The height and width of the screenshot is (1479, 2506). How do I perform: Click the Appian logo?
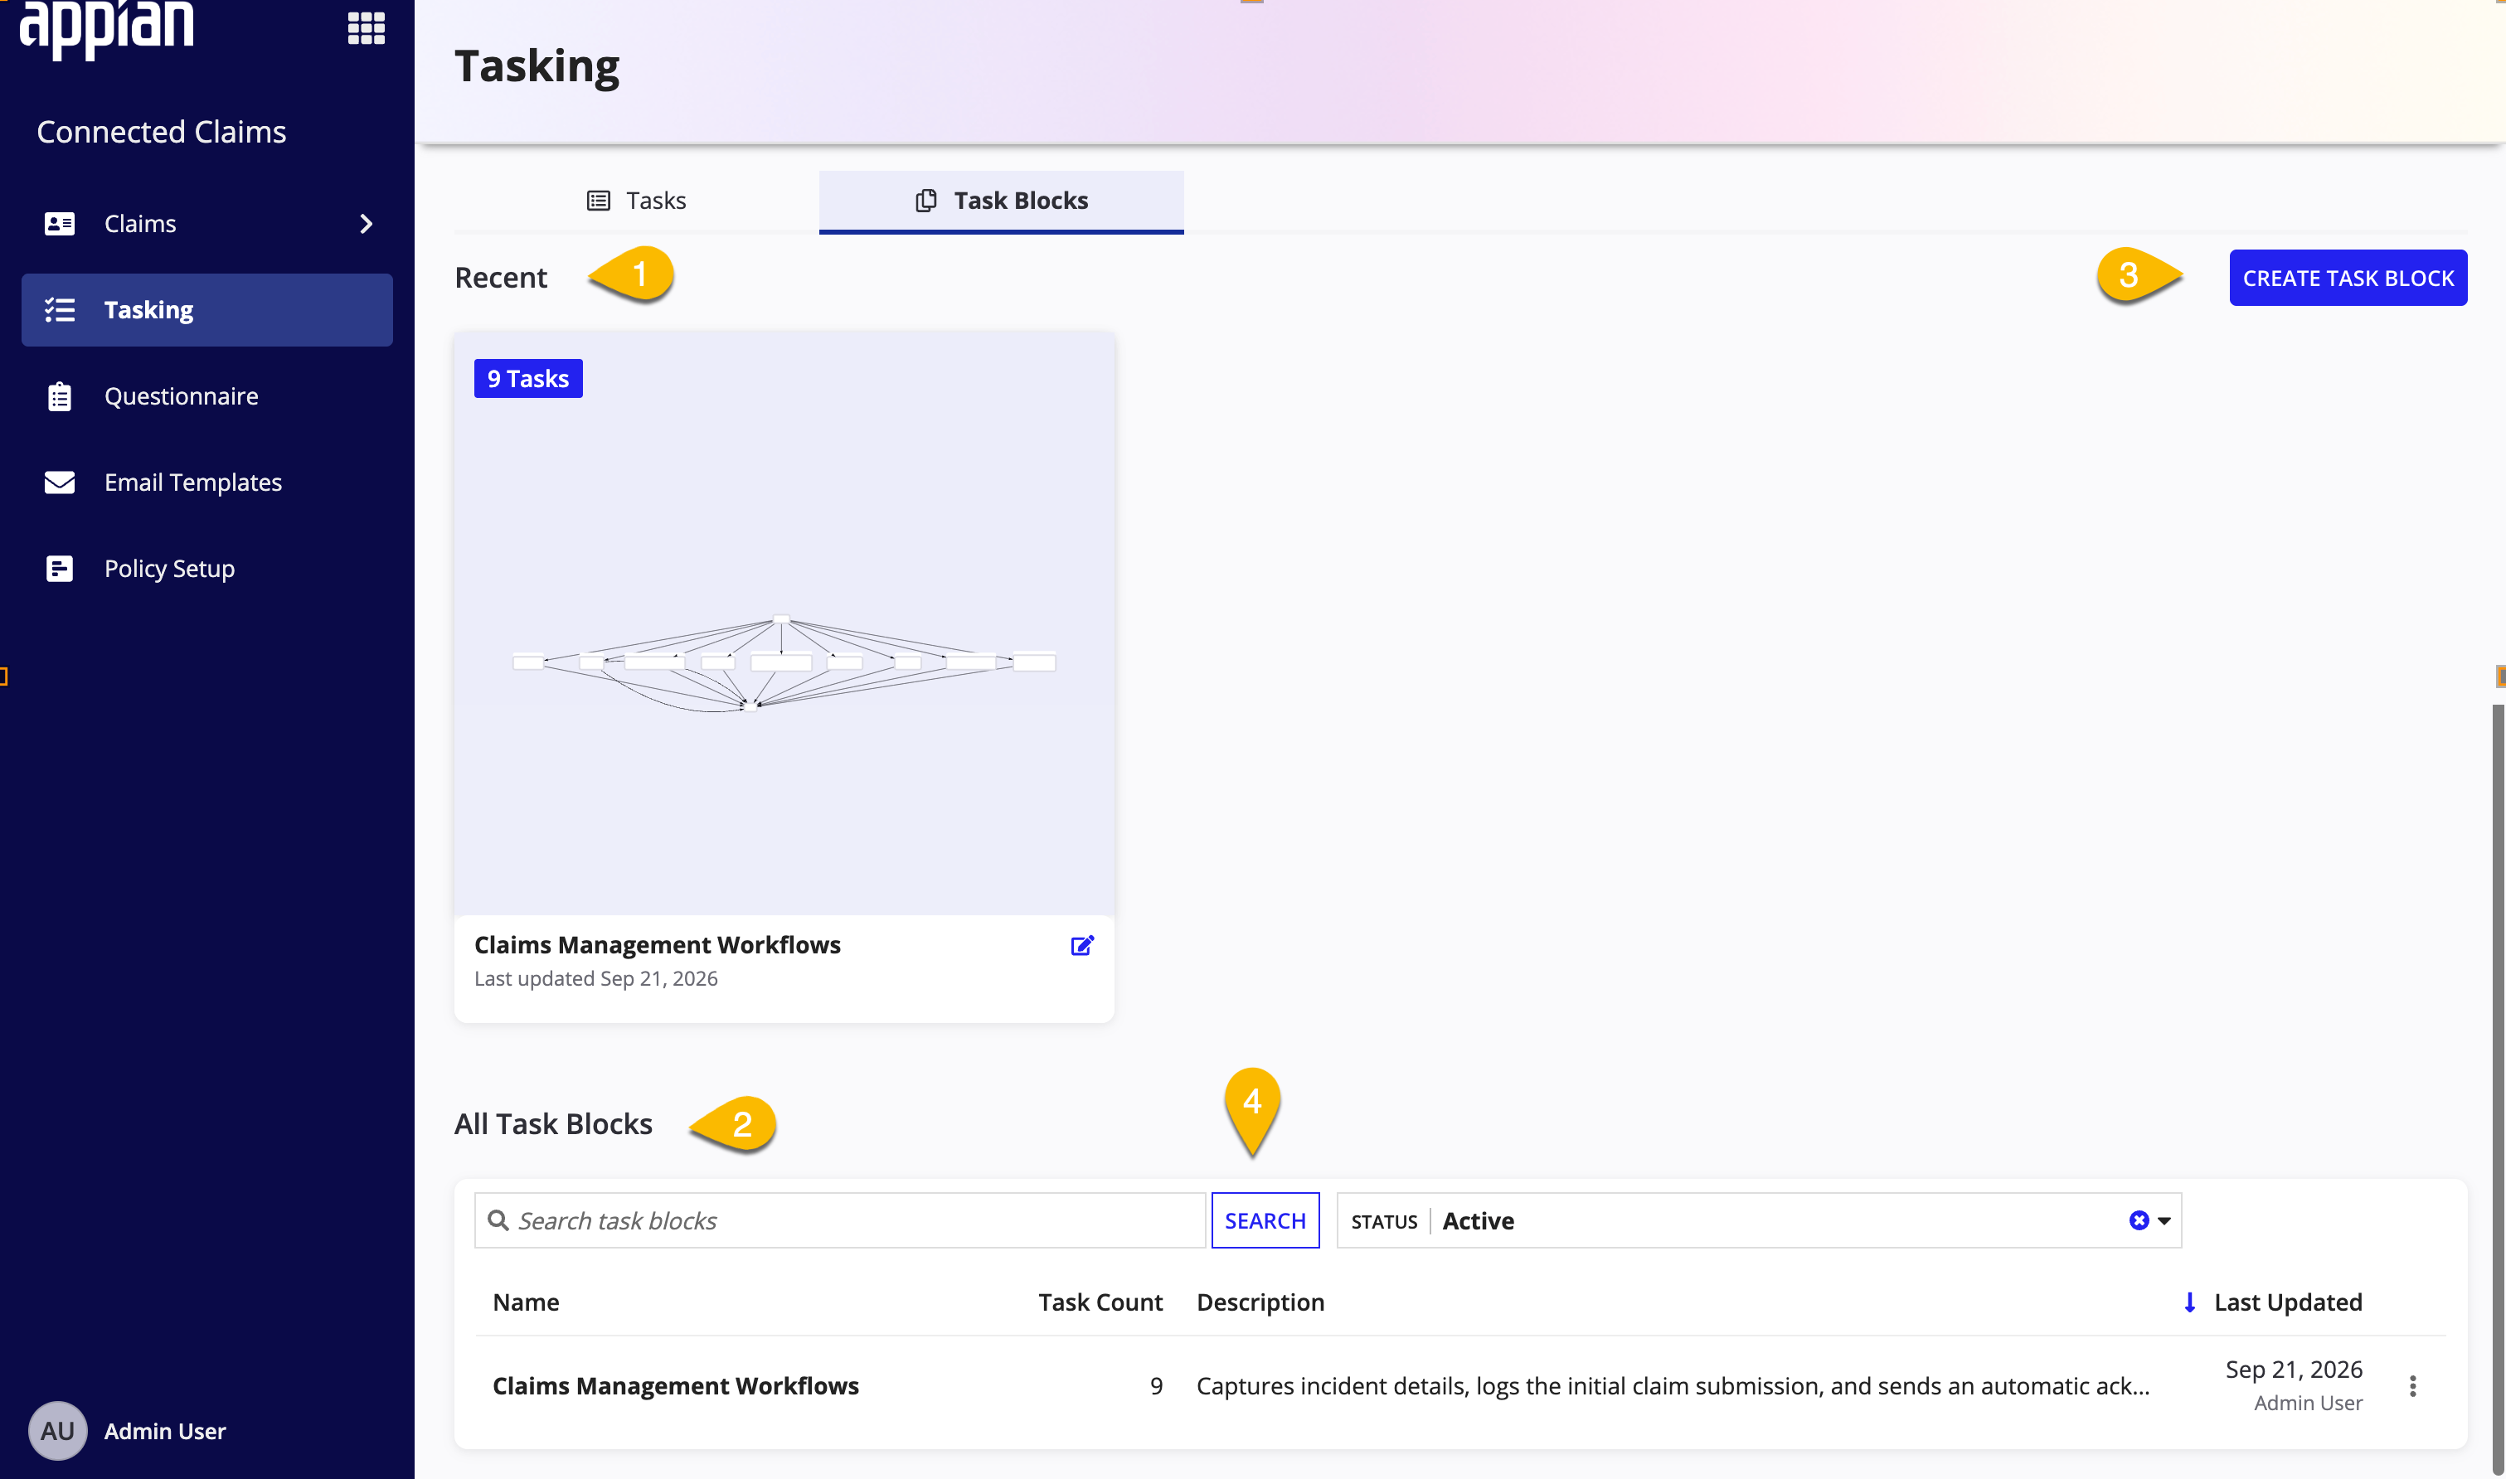107,28
